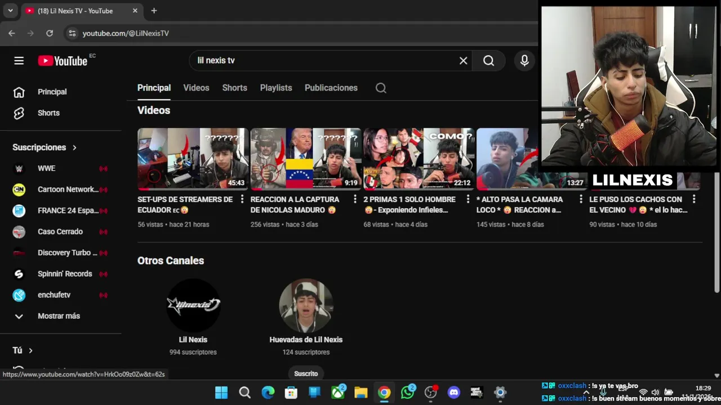Open the Lil Nexis channel name link
Screen dimensions: 721x405
pyautogui.click(x=193, y=340)
